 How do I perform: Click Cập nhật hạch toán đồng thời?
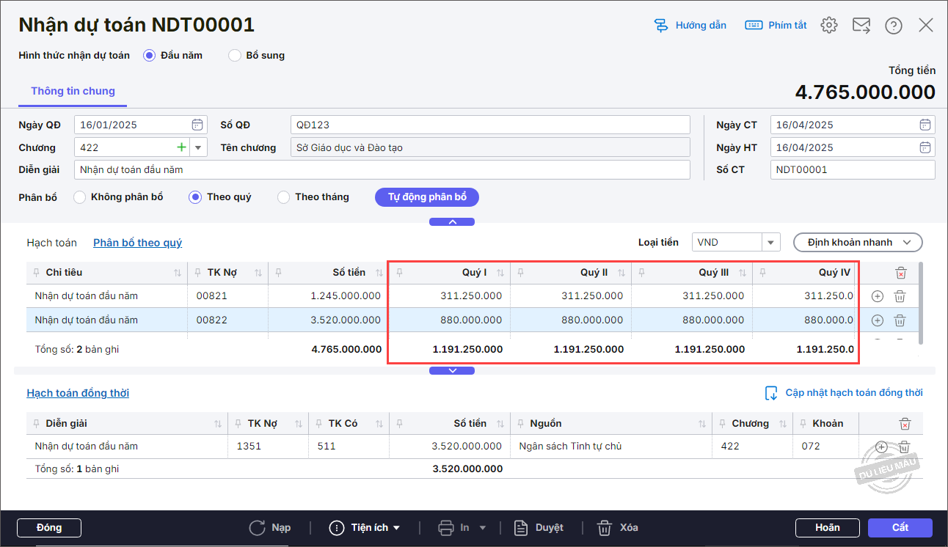coord(844,393)
